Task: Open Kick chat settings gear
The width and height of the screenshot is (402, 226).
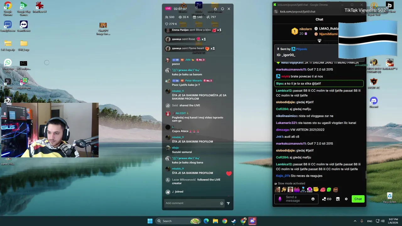Action: coord(346,199)
